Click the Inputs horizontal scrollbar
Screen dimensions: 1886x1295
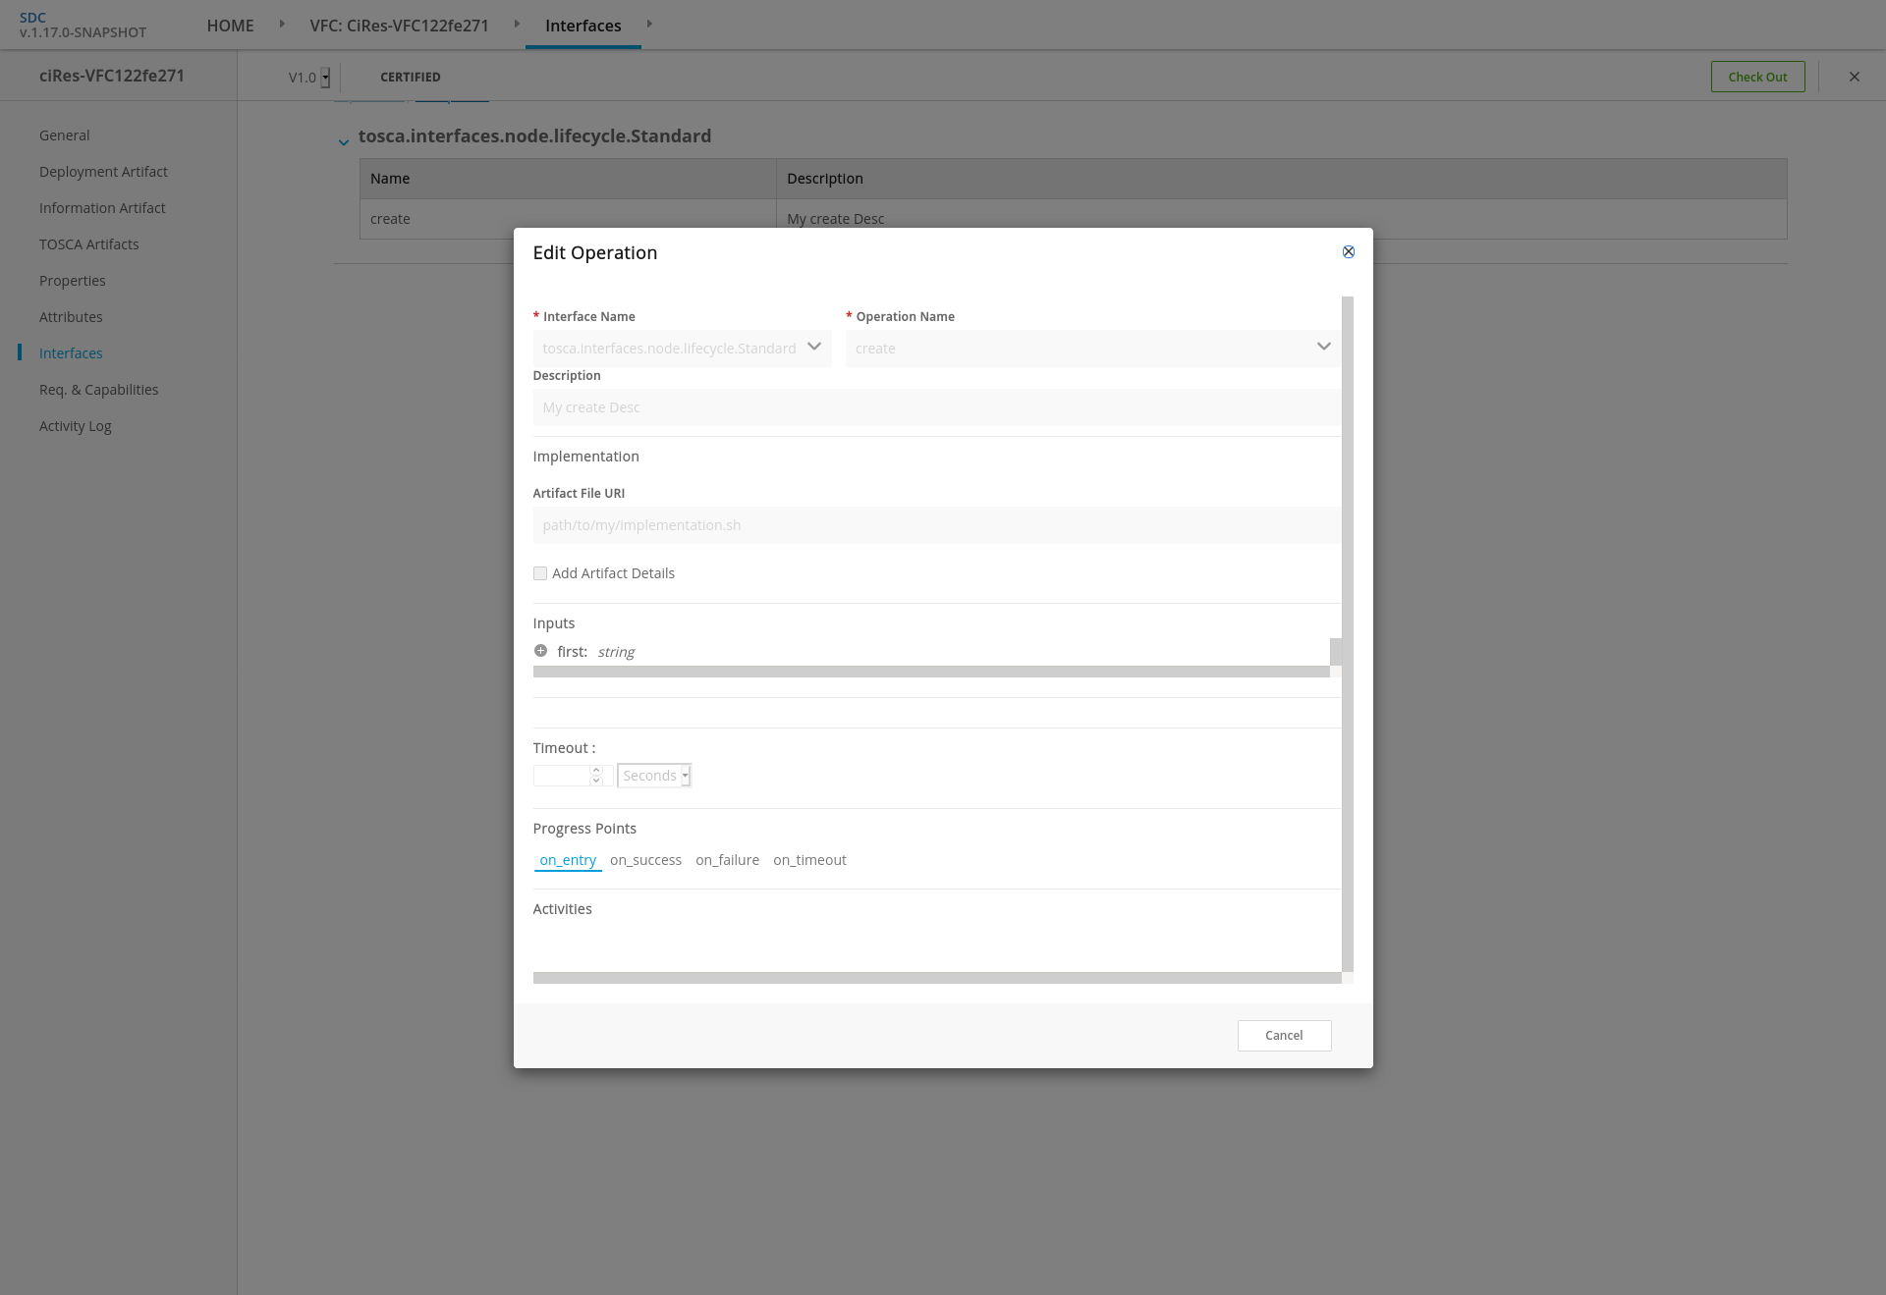[931, 672]
